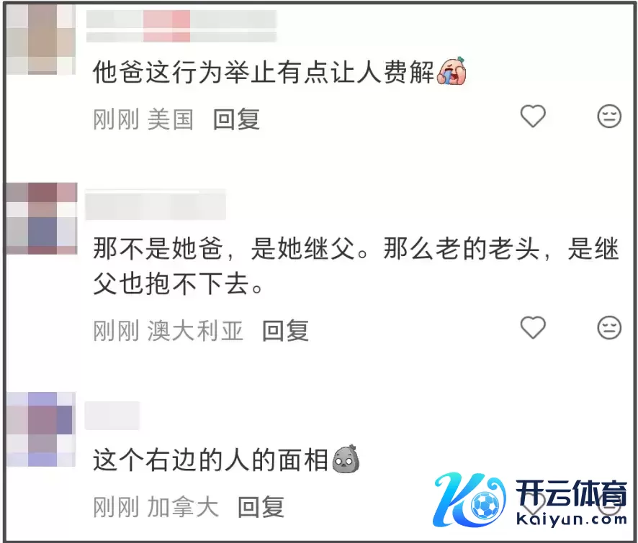The width and height of the screenshot is (638, 543).
Task: Open first commenter's blurred username
Action: point(181,26)
